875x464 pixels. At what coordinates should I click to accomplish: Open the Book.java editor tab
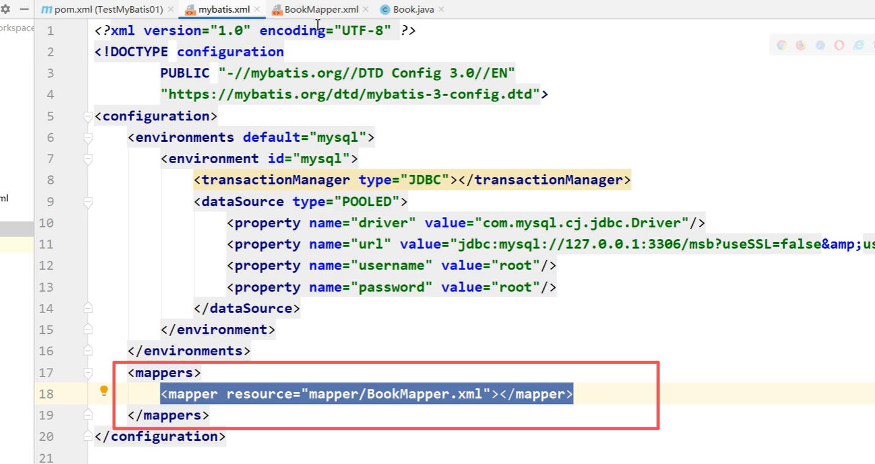coord(413,10)
